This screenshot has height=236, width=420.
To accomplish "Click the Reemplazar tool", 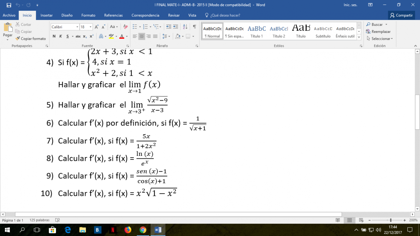I will tap(378, 31).
